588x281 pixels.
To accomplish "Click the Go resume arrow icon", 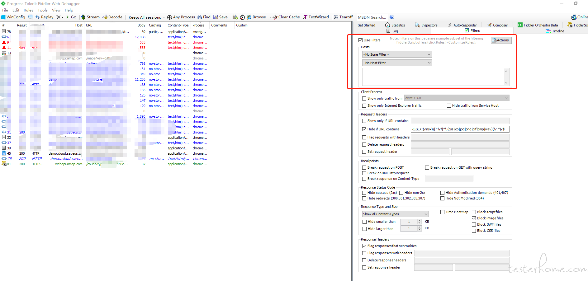I will [68, 17].
